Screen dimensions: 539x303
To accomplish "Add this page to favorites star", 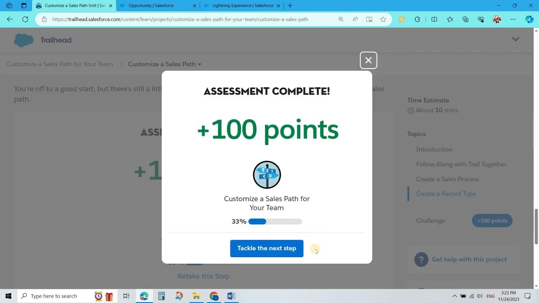I will tap(383, 19).
